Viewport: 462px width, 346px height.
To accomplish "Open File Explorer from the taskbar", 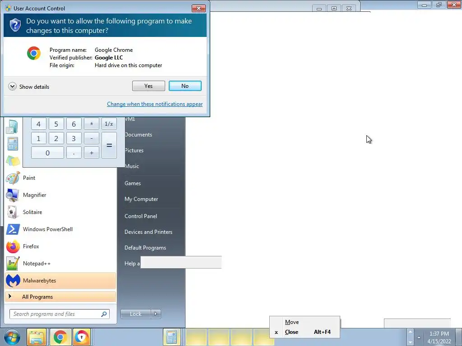I will [x=37, y=337].
